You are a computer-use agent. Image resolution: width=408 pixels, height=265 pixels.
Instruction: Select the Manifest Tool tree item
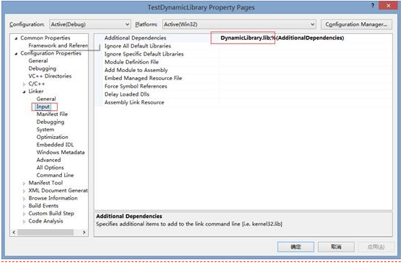45,183
